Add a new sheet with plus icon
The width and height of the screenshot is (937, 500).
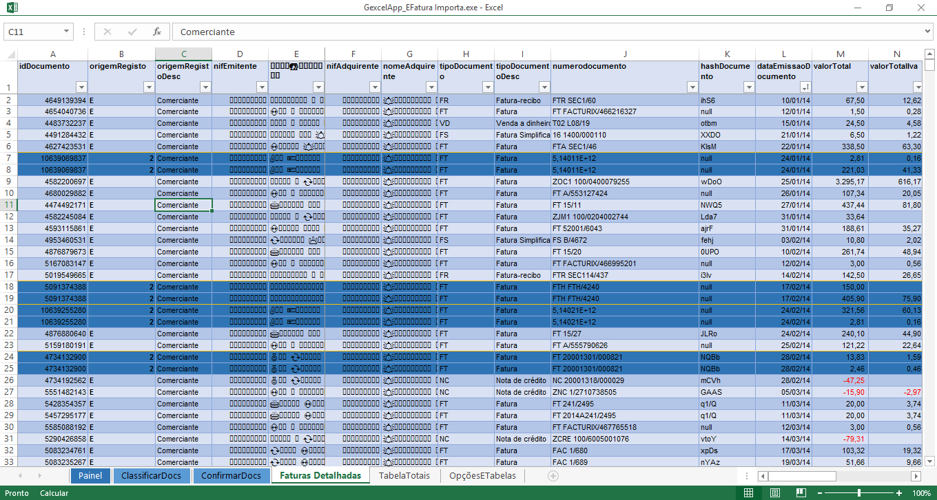[x=553, y=475]
